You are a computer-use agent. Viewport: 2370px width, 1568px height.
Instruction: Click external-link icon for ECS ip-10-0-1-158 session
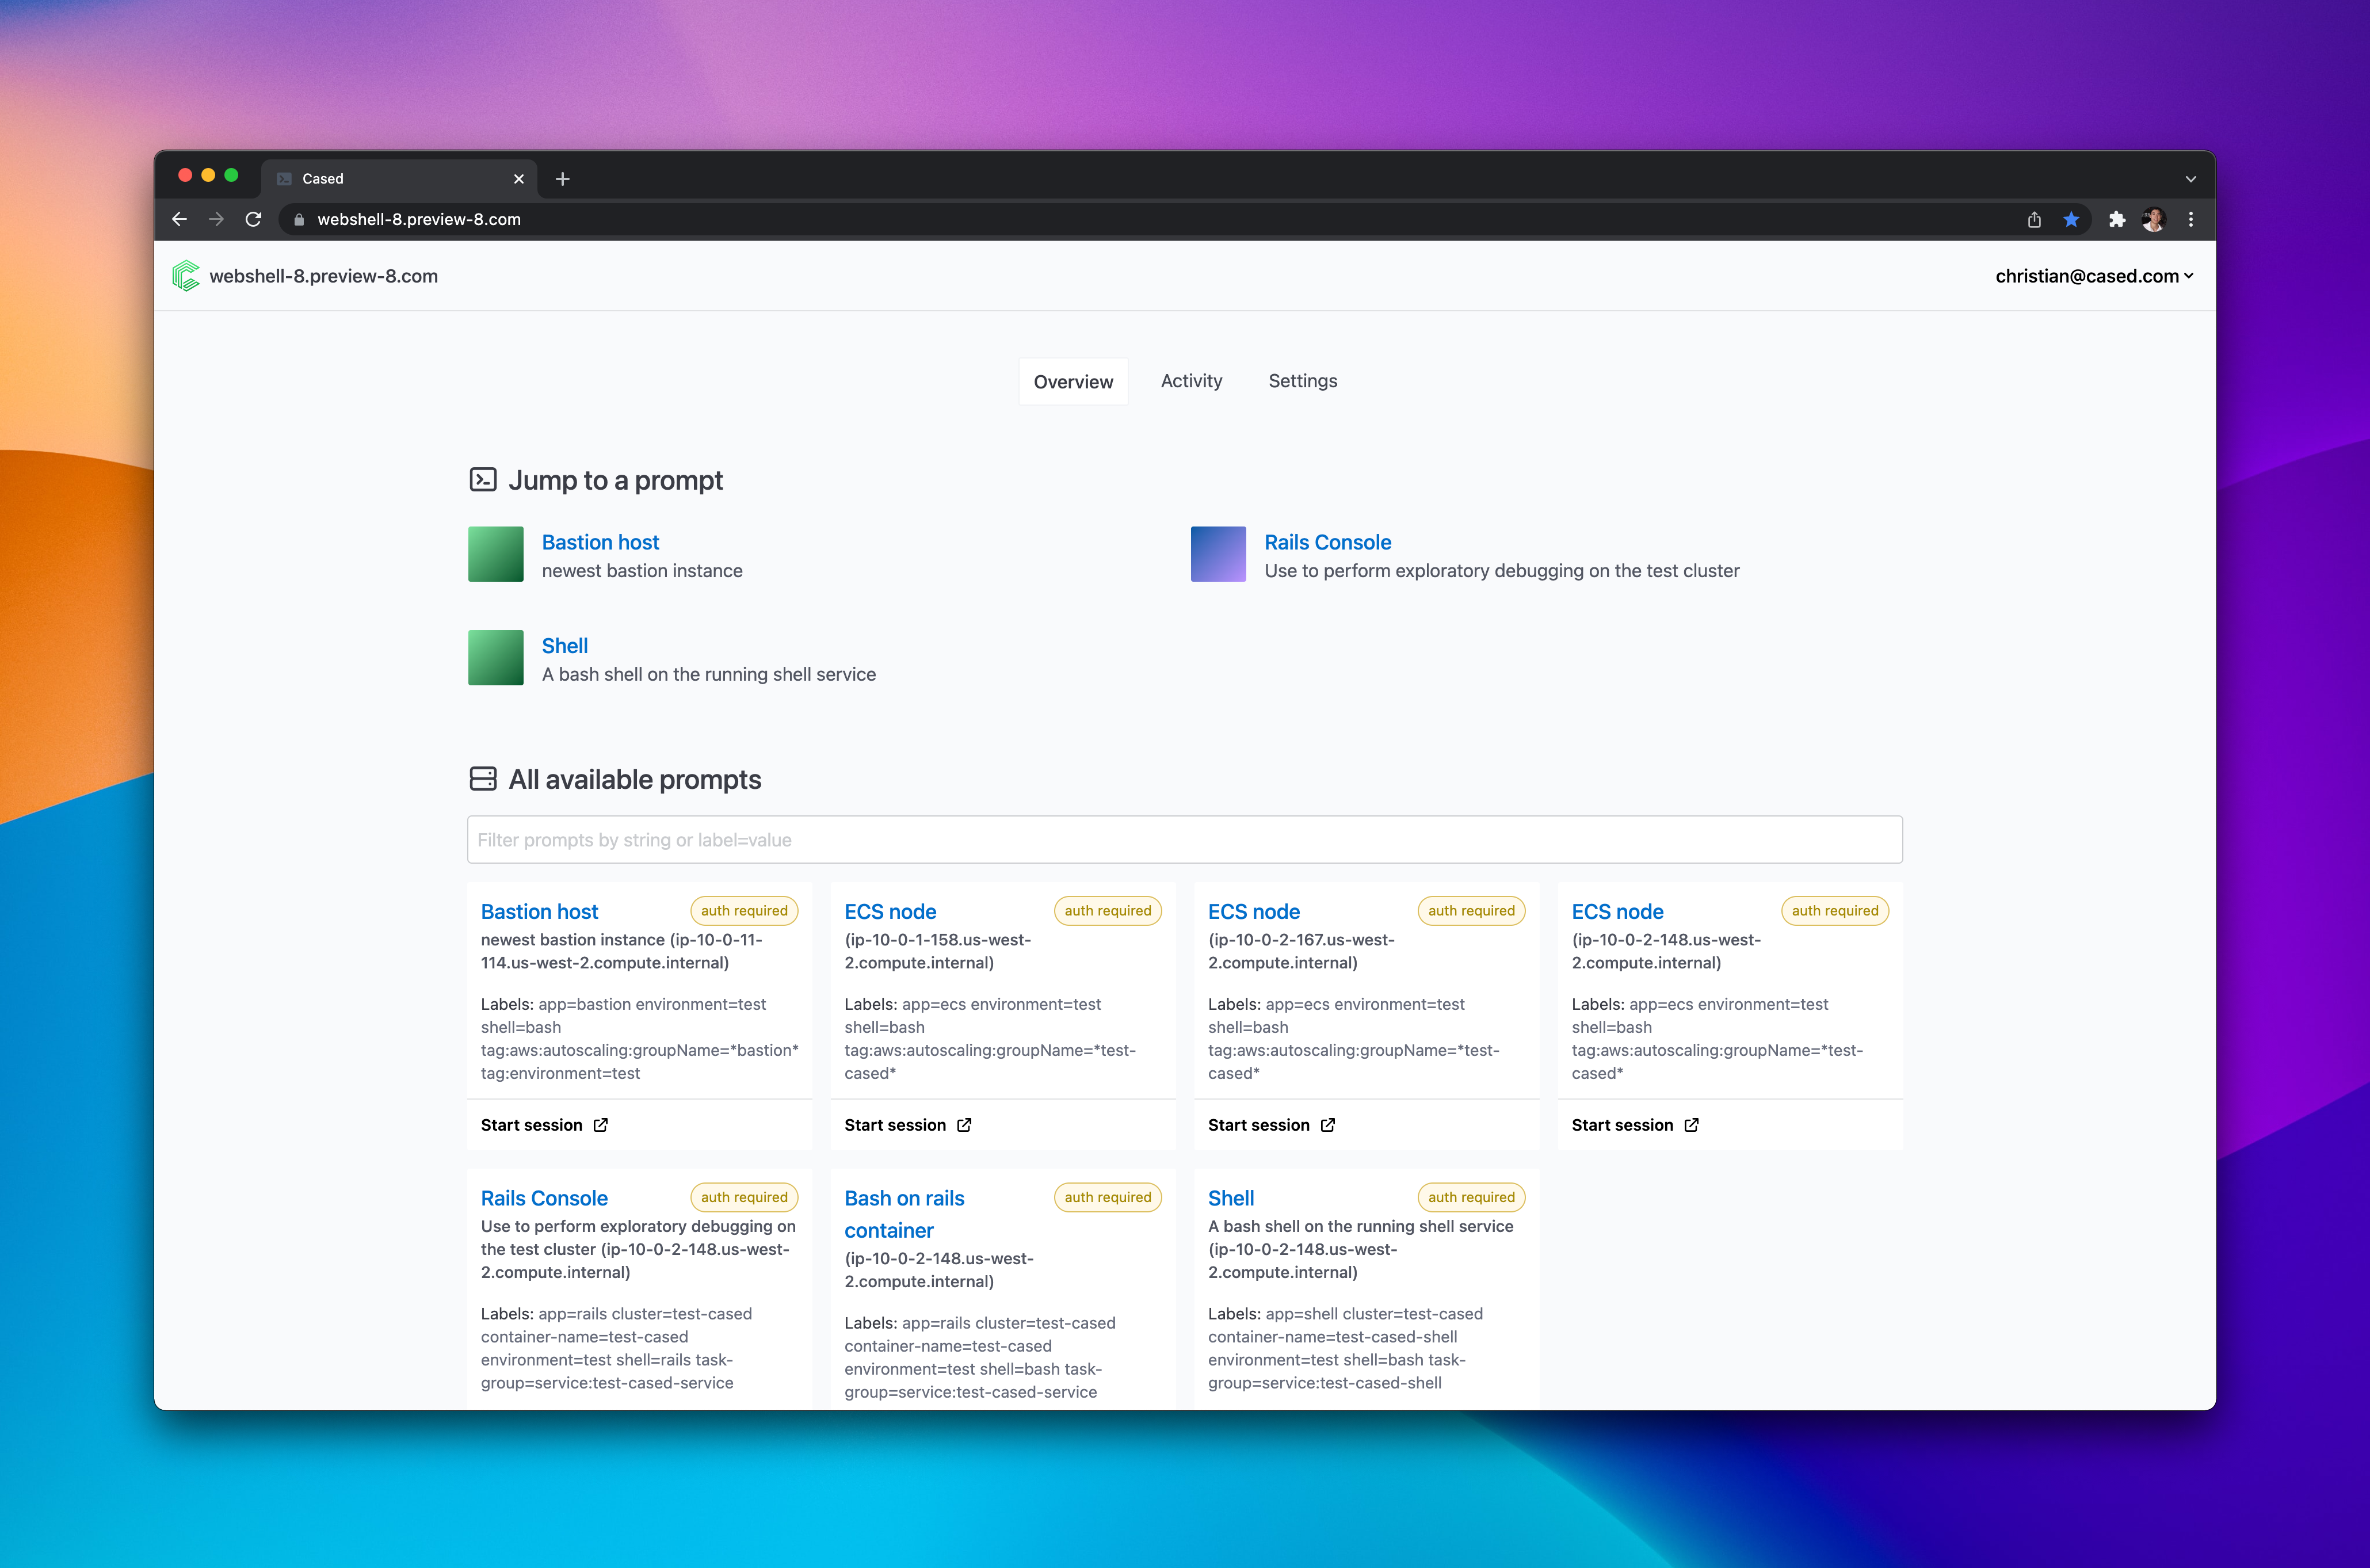click(964, 1125)
